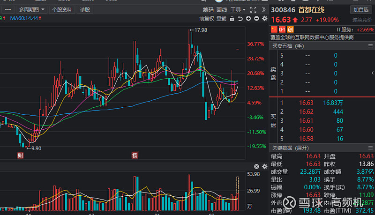Click the 成交额 value 3.87亿

[x=365, y=171]
